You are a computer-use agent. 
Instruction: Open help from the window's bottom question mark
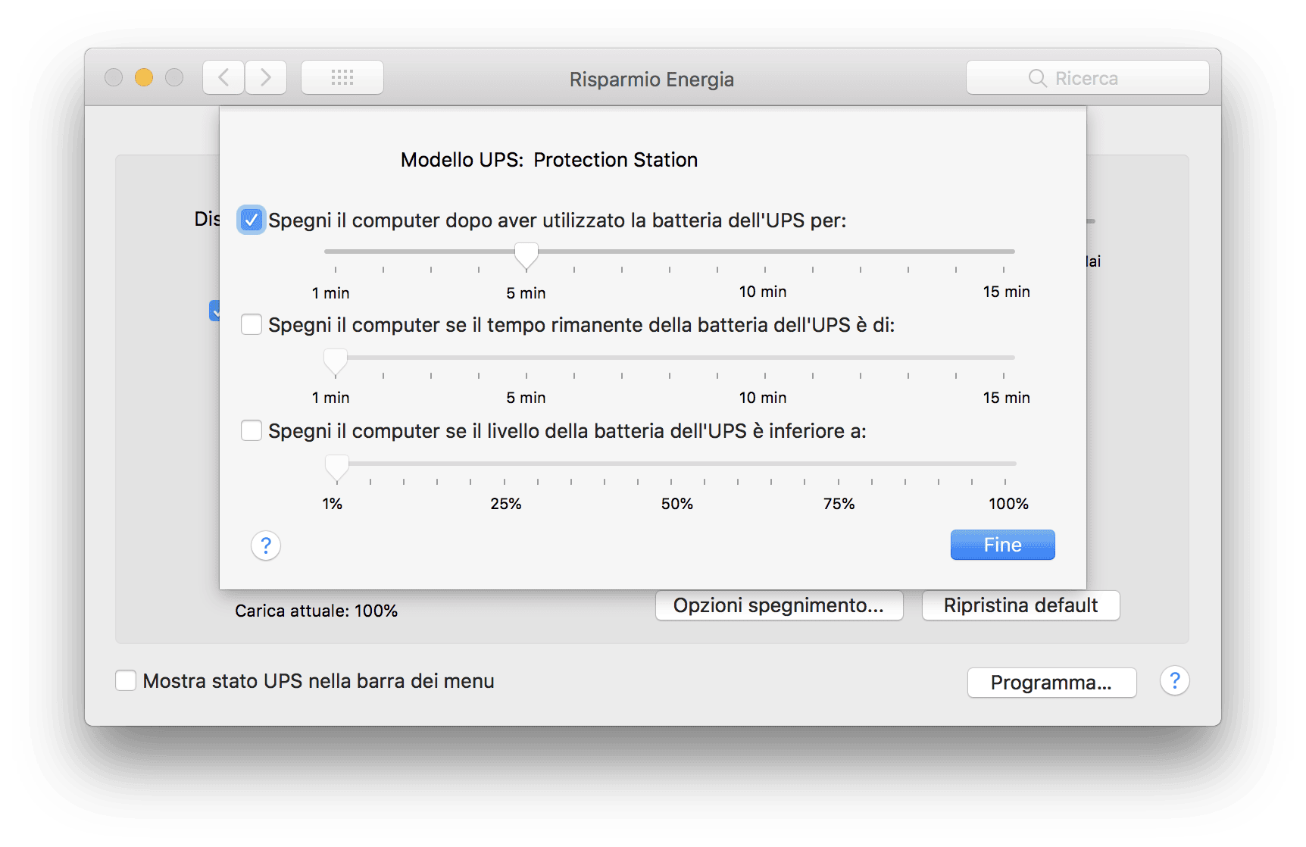tap(1174, 681)
